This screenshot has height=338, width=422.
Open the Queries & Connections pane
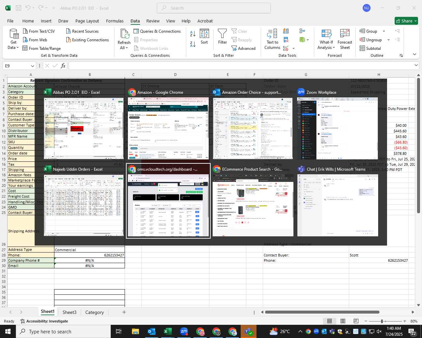pos(157,31)
